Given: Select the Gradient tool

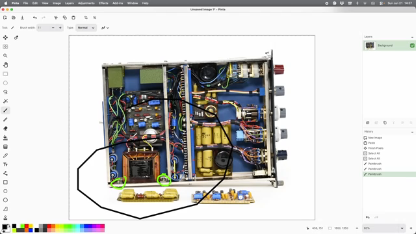Looking at the screenshot, I should click(5, 147).
